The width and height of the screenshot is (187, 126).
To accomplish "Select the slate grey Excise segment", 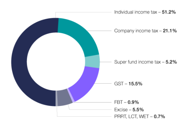I will click(x=64, y=98).
